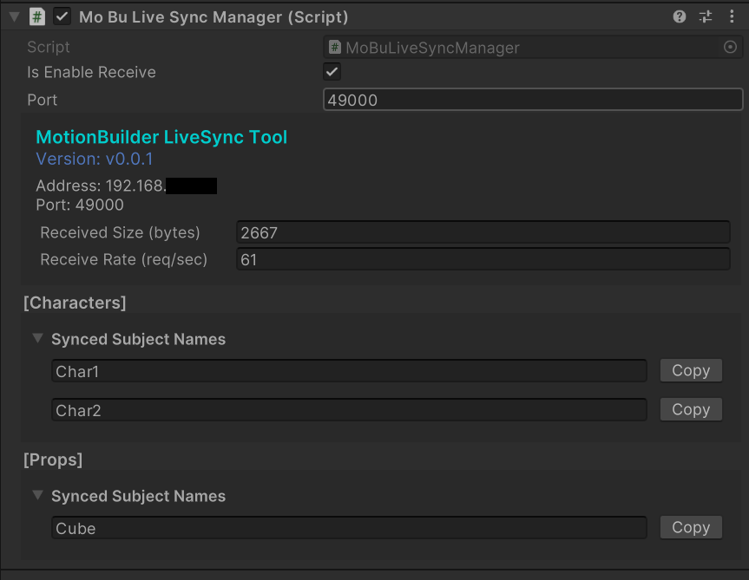Collapse the component with the header foldout arrow
The width and height of the screenshot is (749, 580).
coord(12,16)
